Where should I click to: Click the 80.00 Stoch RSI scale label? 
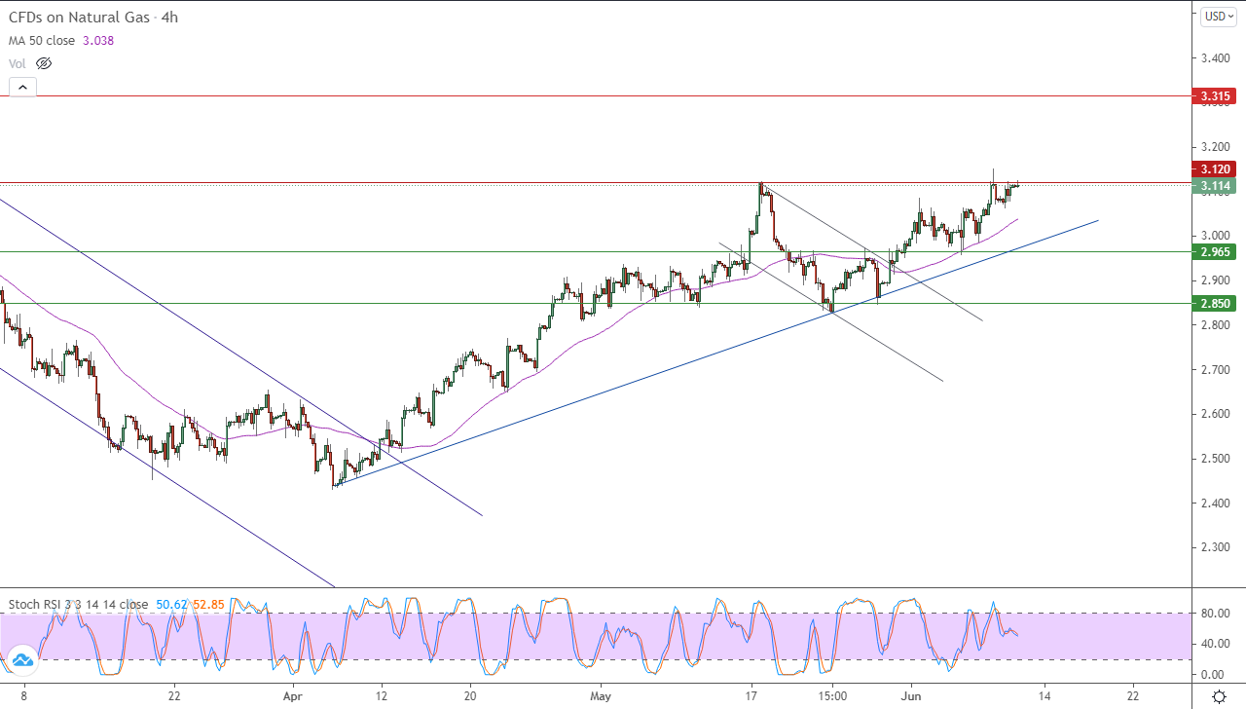(x=1214, y=614)
